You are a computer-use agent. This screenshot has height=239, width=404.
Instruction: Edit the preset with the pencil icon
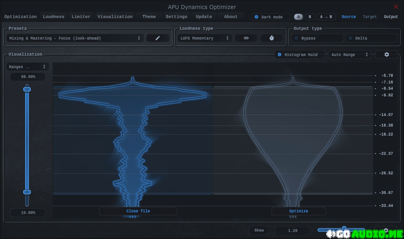[x=158, y=38]
